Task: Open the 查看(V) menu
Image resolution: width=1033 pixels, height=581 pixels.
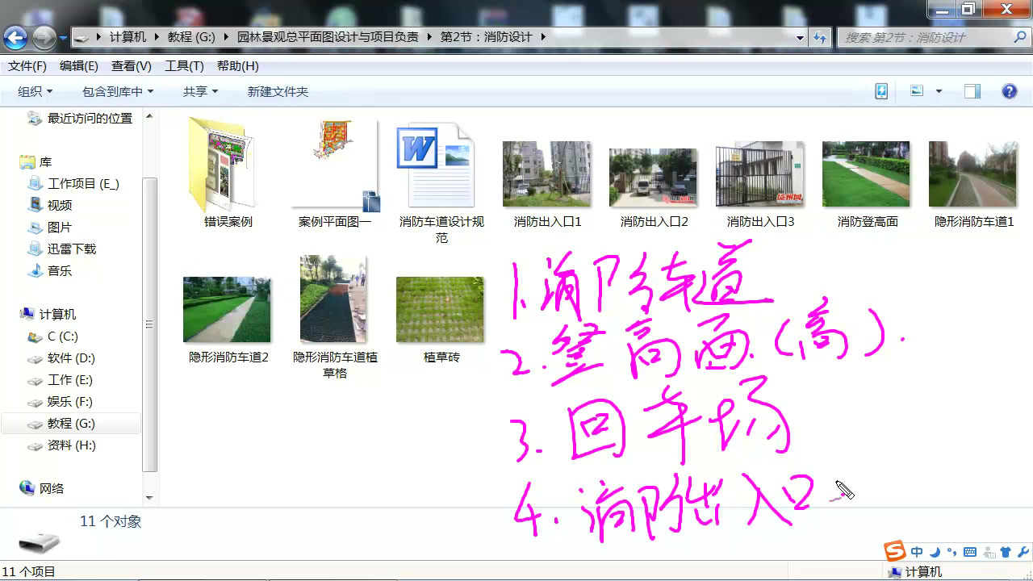Action: [131, 66]
